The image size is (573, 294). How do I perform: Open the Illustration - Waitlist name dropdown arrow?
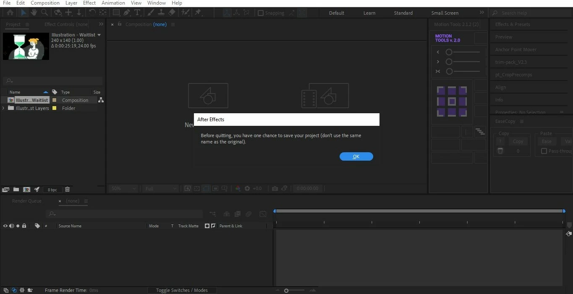pyautogui.click(x=99, y=35)
